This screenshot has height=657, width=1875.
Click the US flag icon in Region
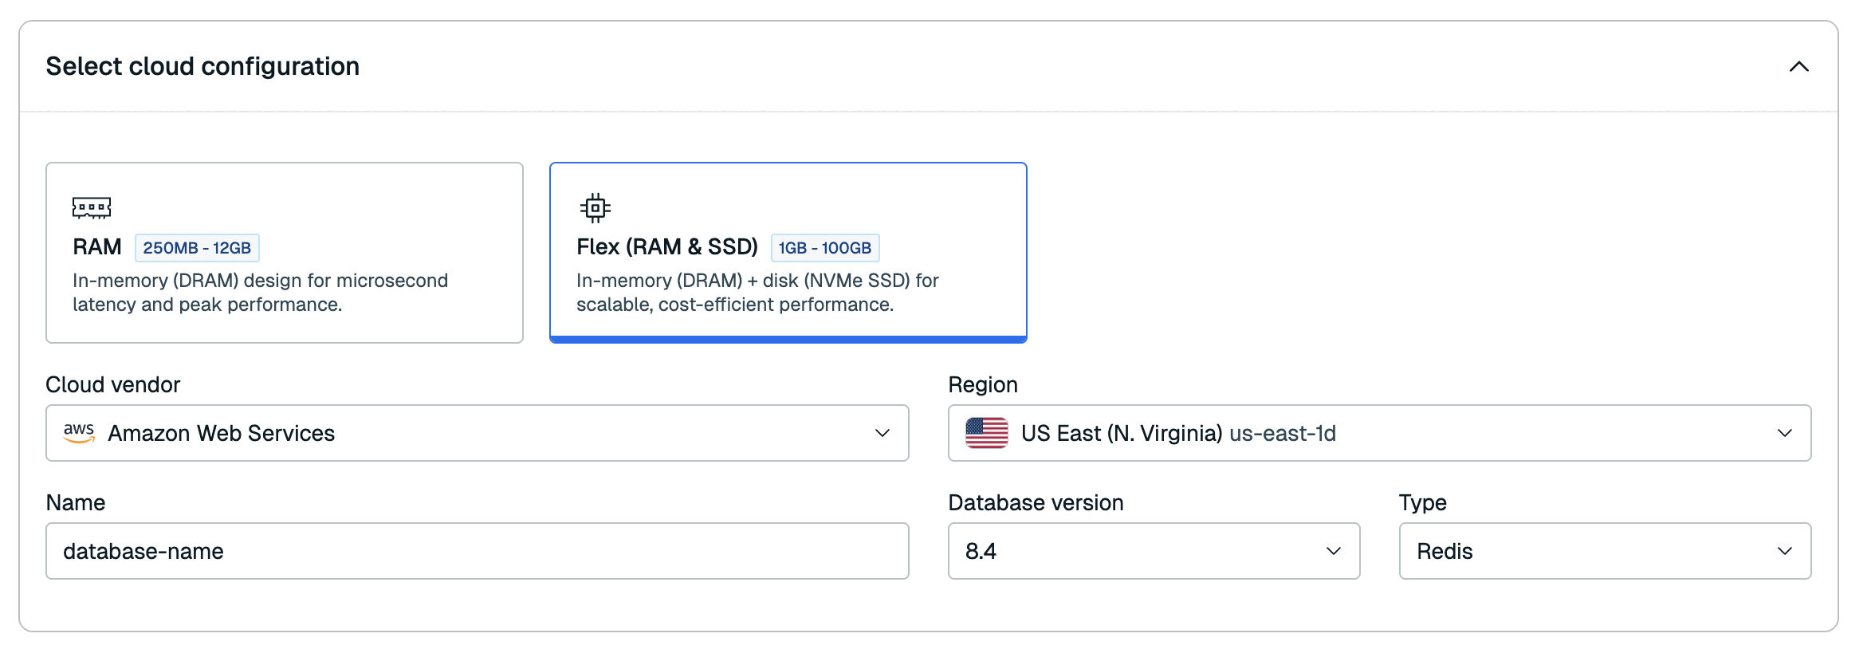pos(986,433)
